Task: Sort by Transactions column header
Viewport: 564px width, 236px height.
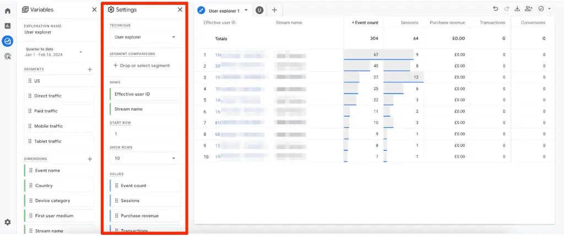Action: 492,23
